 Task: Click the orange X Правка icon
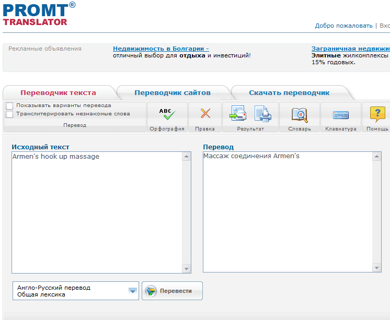tap(205, 114)
